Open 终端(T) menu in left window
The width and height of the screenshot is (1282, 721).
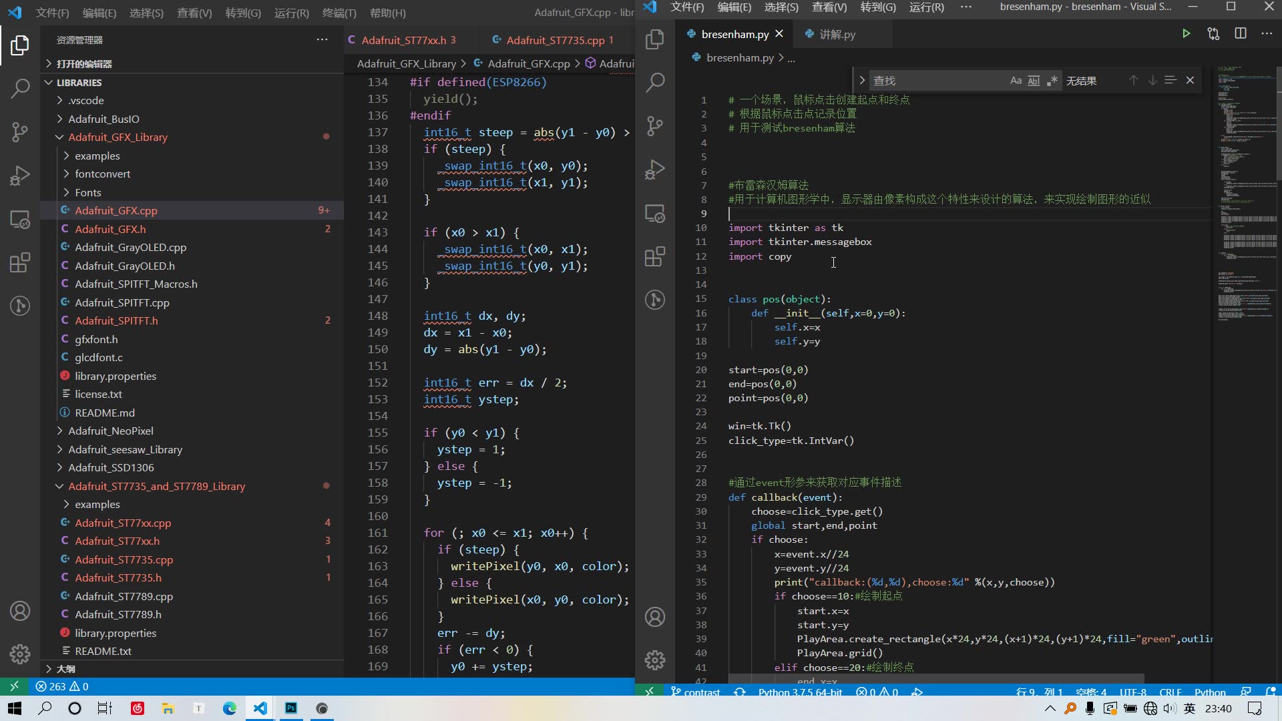pos(339,13)
